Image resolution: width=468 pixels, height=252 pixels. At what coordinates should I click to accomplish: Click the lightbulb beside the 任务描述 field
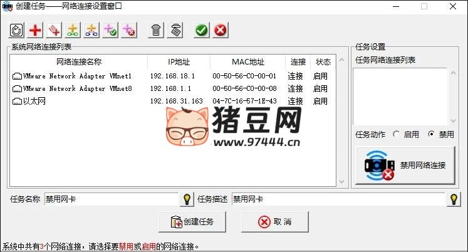454,199
